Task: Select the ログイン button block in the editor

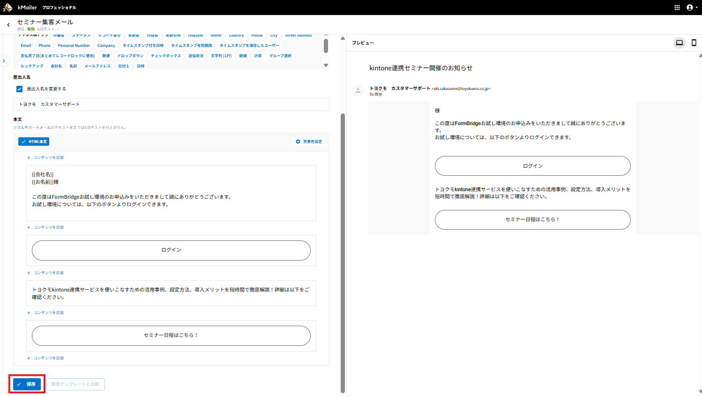Action: point(171,250)
